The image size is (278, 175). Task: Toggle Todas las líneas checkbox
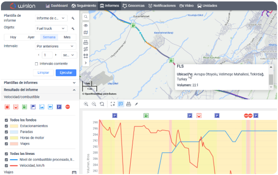tap(6, 154)
